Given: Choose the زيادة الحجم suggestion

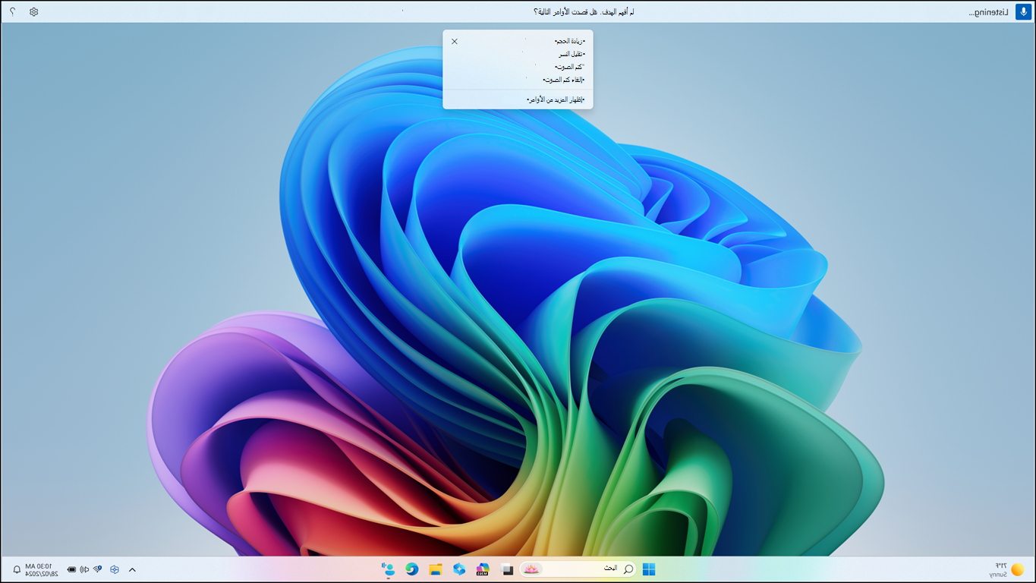Looking at the screenshot, I should 570,41.
